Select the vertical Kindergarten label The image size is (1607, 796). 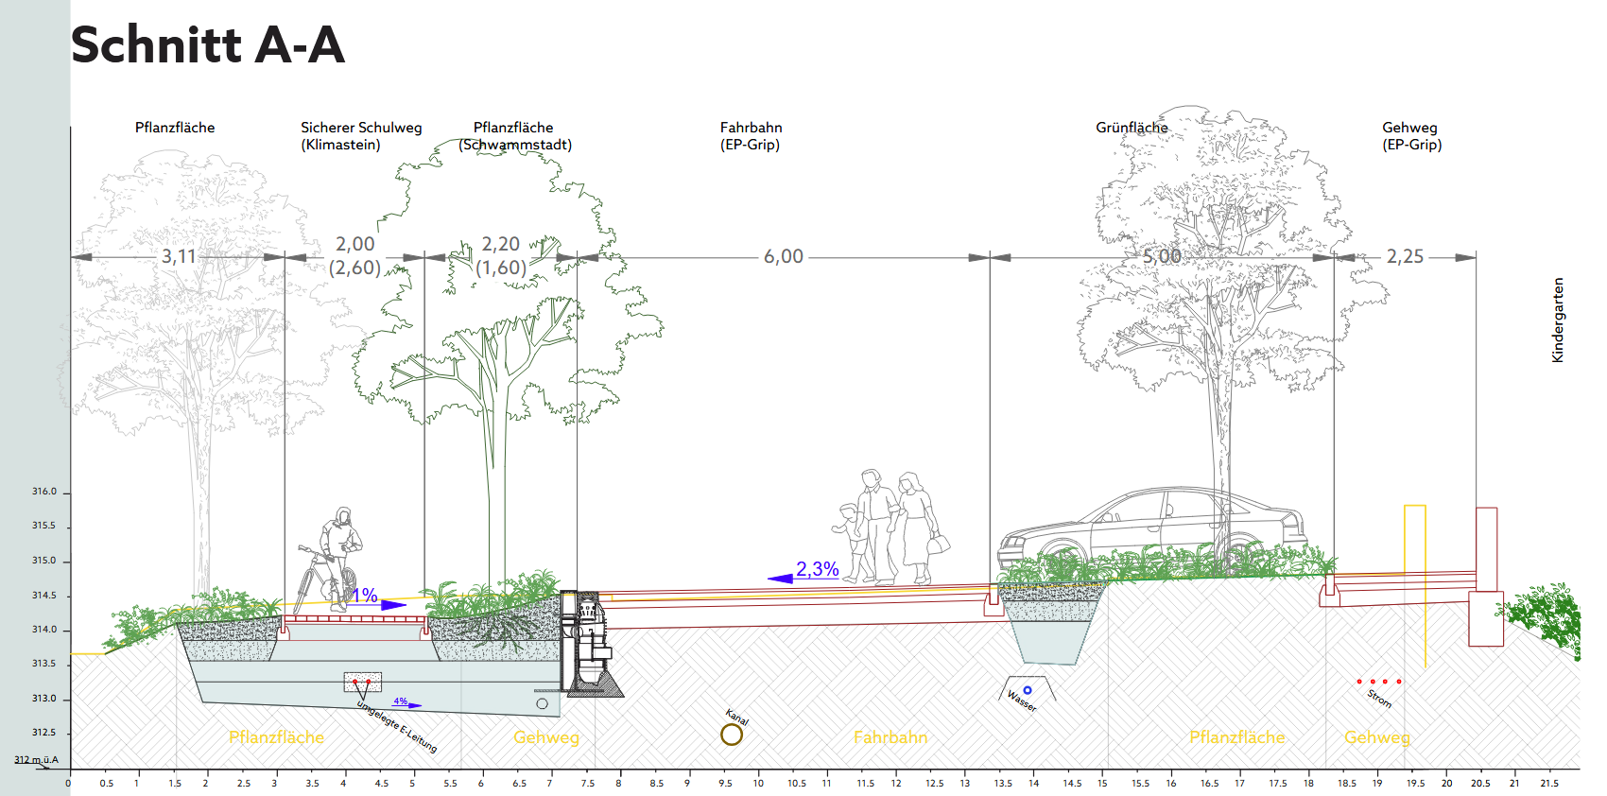point(1558,320)
